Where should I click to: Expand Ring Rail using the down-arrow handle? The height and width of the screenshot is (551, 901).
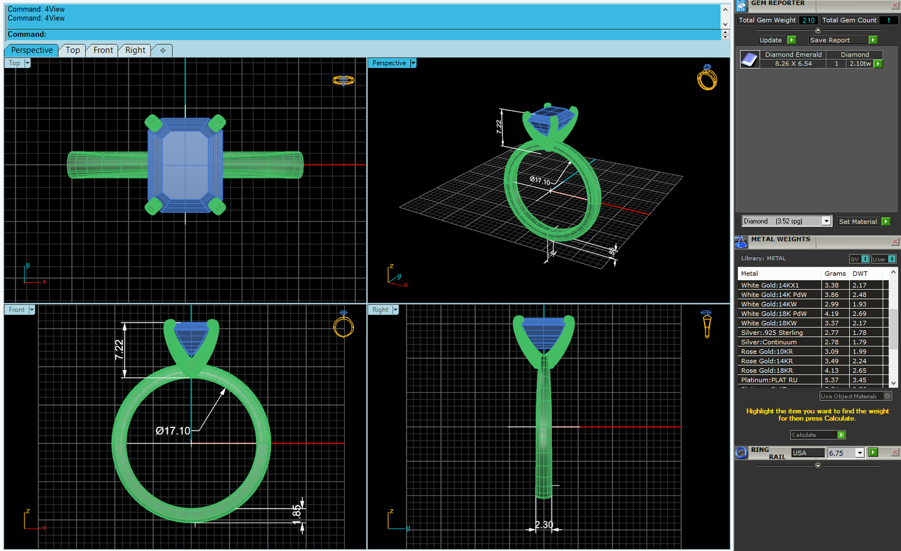(x=818, y=466)
